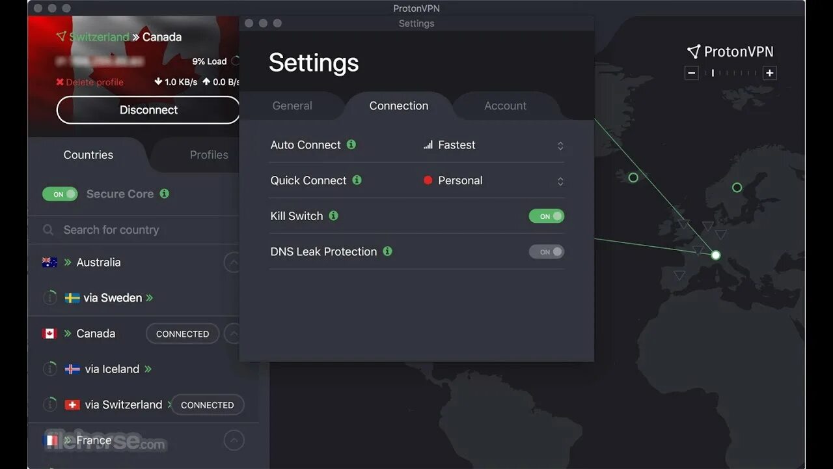Viewport: 833px width, 469px height.
Task: Click the load indicator beside via Sweden
Action: point(49,298)
